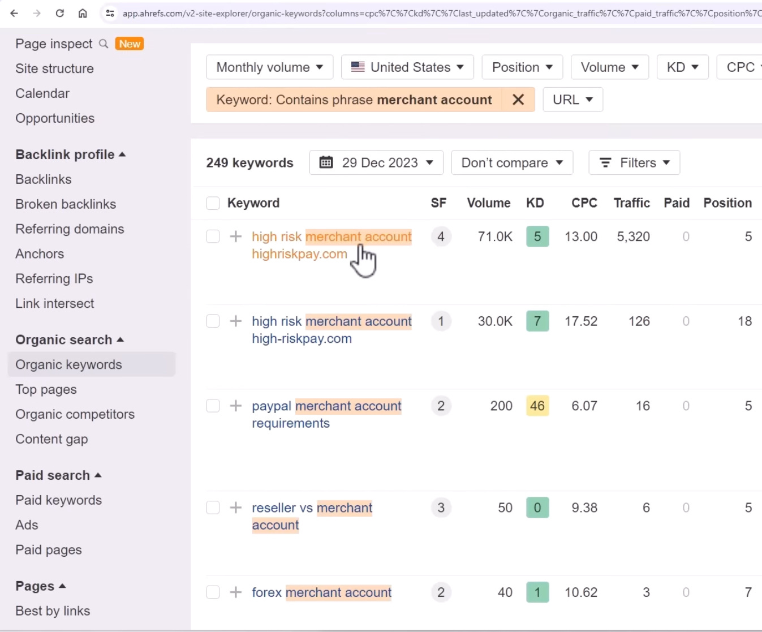Open Content gap report
Image resolution: width=762 pixels, height=632 pixels.
[51, 439]
